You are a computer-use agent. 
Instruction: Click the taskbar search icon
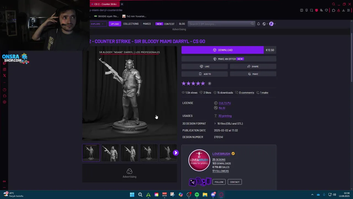point(140,195)
